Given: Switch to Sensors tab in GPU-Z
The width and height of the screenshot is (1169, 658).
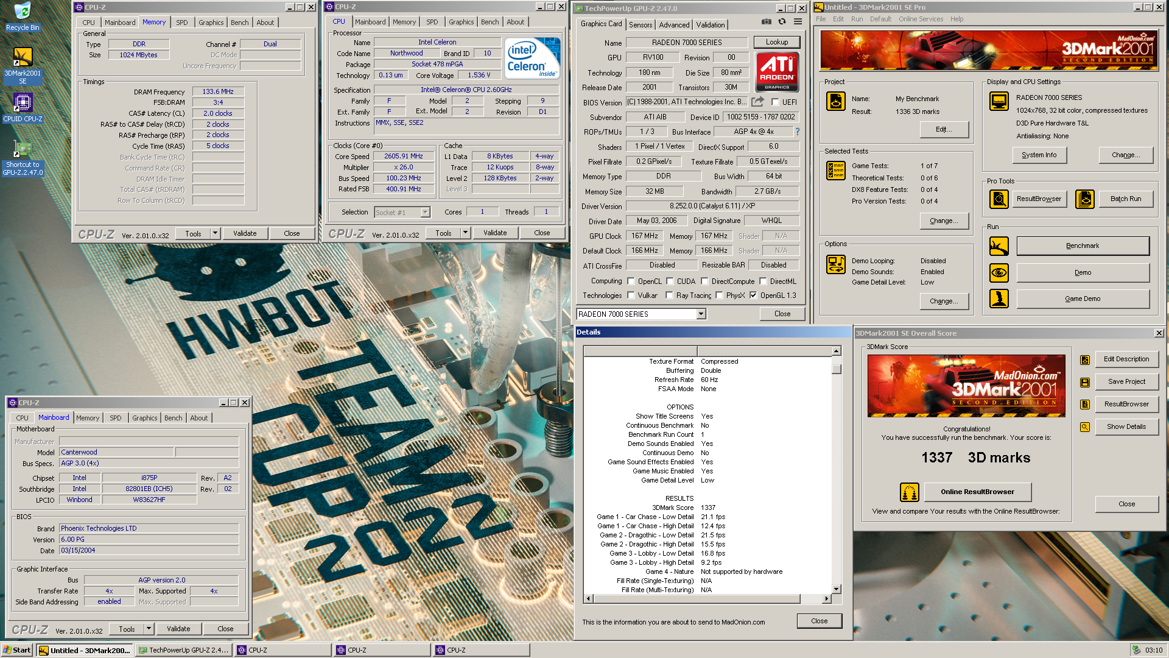Looking at the screenshot, I should point(640,25).
